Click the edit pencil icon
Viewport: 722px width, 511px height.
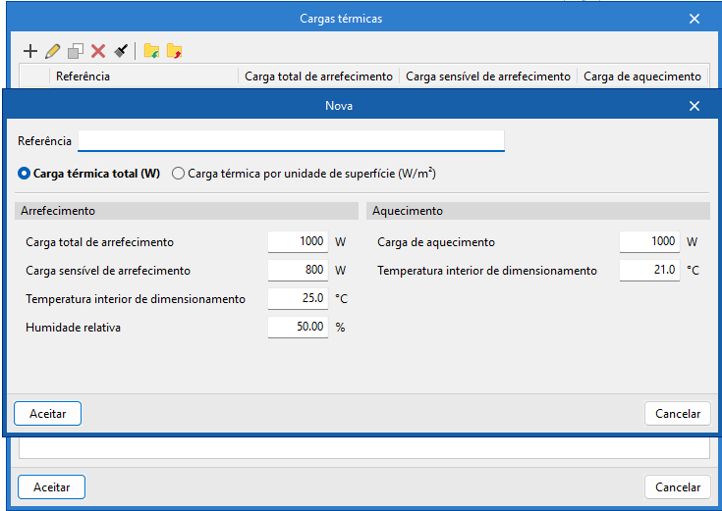[x=52, y=51]
